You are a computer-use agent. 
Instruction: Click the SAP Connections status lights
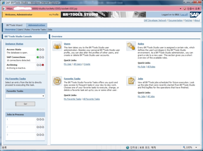point(40,57)
